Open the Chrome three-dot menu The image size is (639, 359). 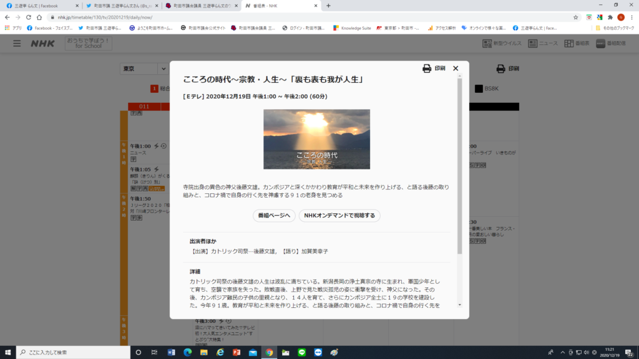coord(632,17)
